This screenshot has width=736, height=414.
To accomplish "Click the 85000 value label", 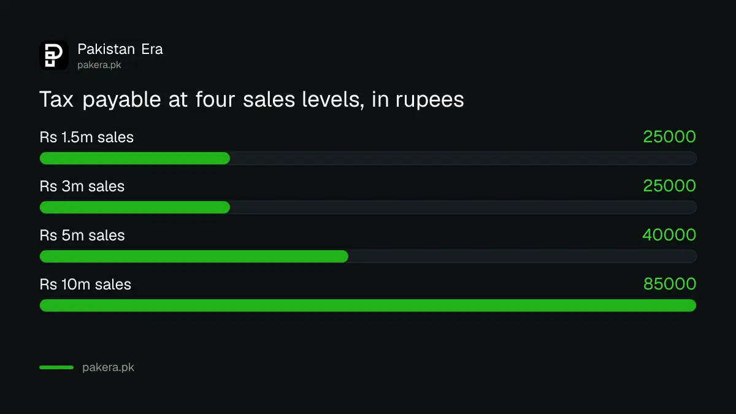I will pyautogui.click(x=670, y=284).
